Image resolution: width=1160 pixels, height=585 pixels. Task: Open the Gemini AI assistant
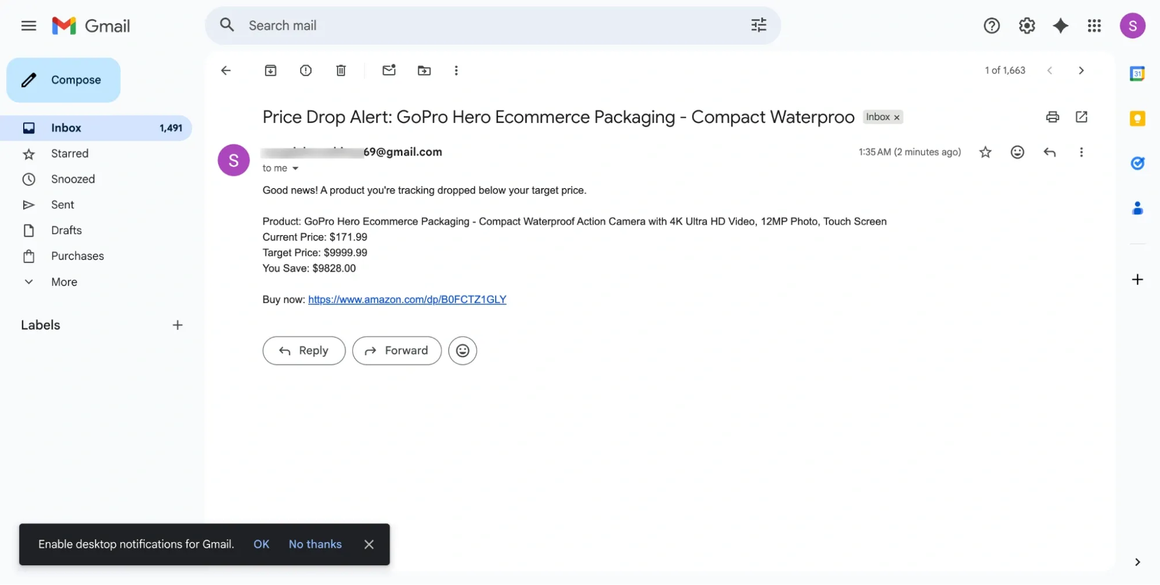1060,26
